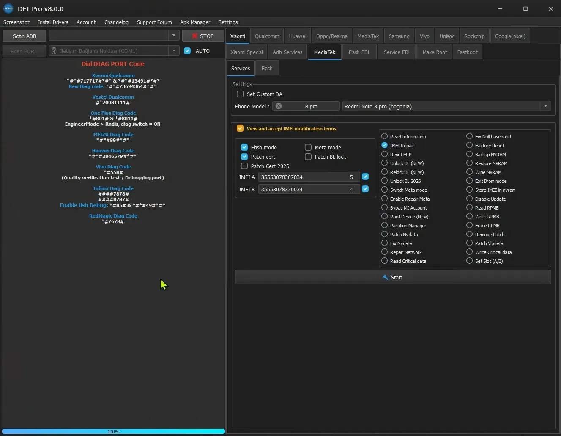Choose the Factory Reset radio option
This screenshot has height=436, width=561.
(469, 145)
